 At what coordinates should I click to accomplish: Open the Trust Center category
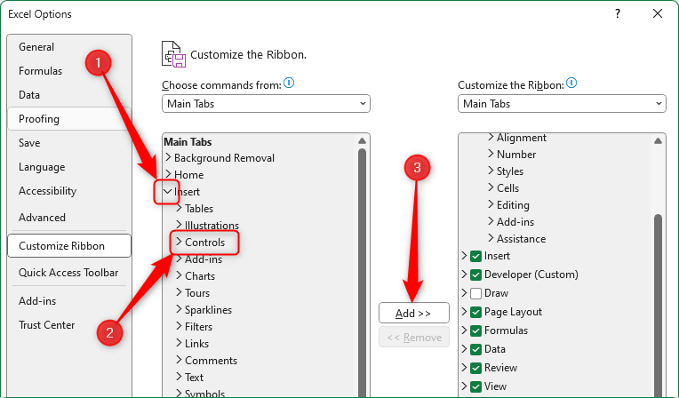point(69,325)
